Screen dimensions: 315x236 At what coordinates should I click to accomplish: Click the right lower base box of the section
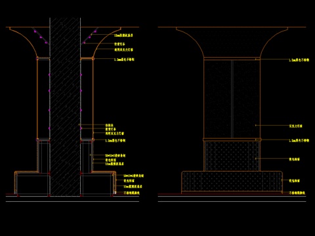[x=98, y=183]
